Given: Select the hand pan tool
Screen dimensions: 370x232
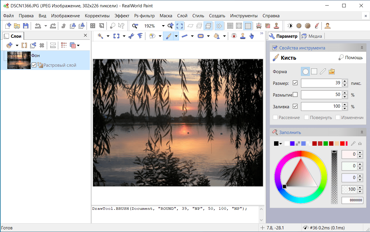Looking at the screenshot, I should 252,36.
